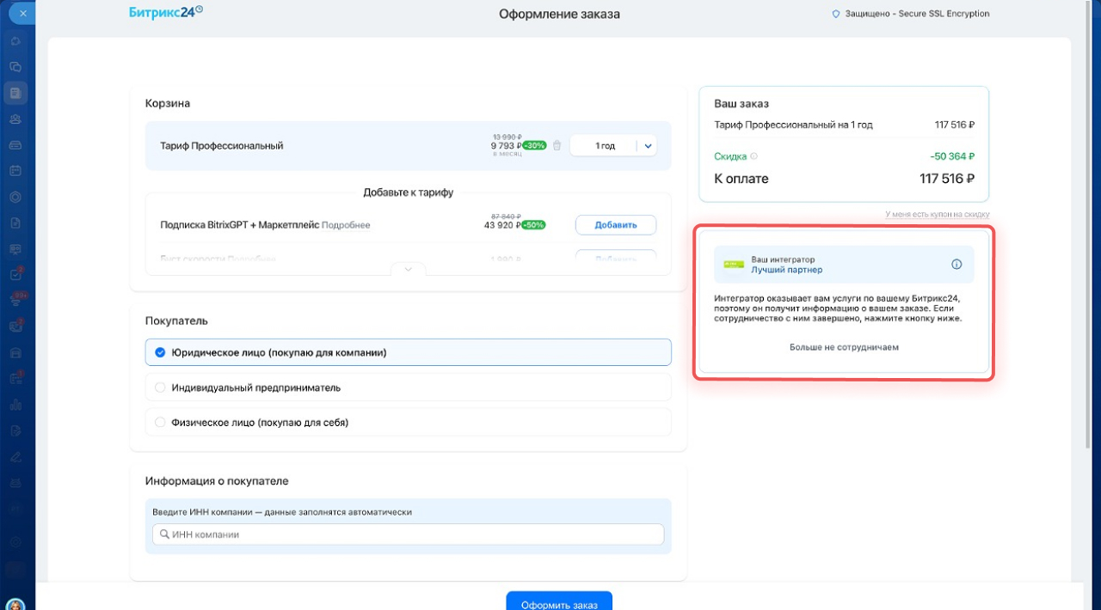
Task: Open the У меня есть купон на скидку link
Action: click(x=937, y=215)
